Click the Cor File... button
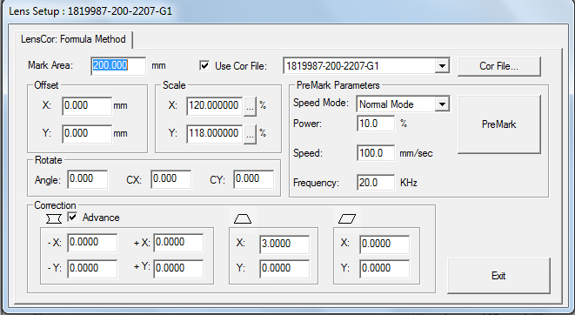 click(x=499, y=66)
